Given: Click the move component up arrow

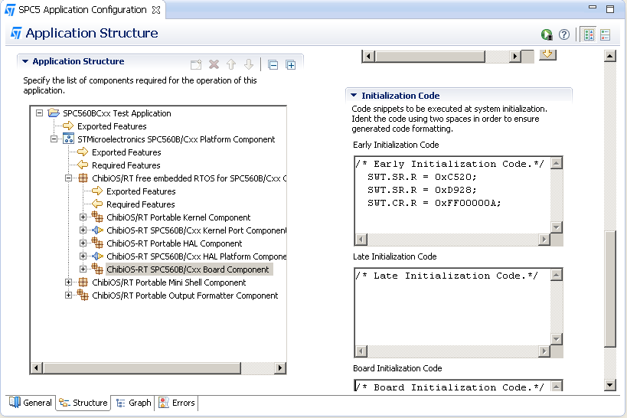Looking at the screenshot, I should [x=231, y=64].
